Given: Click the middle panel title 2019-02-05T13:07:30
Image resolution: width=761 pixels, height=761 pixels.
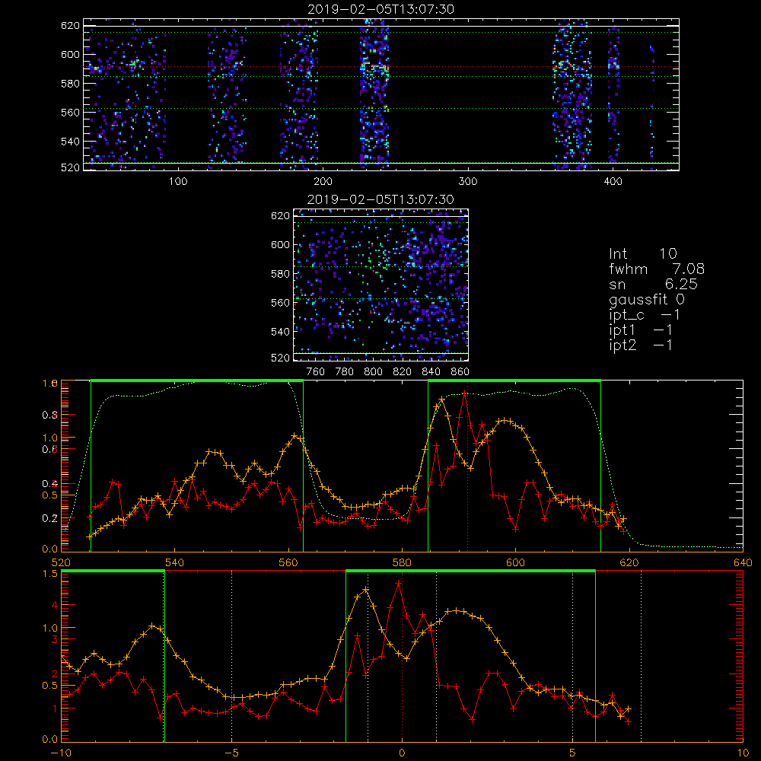Looking at the screenshot, I should [x=380, y=199].
